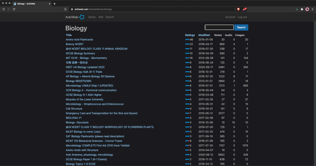Open the Add menu item

click(x=101, y=17)
